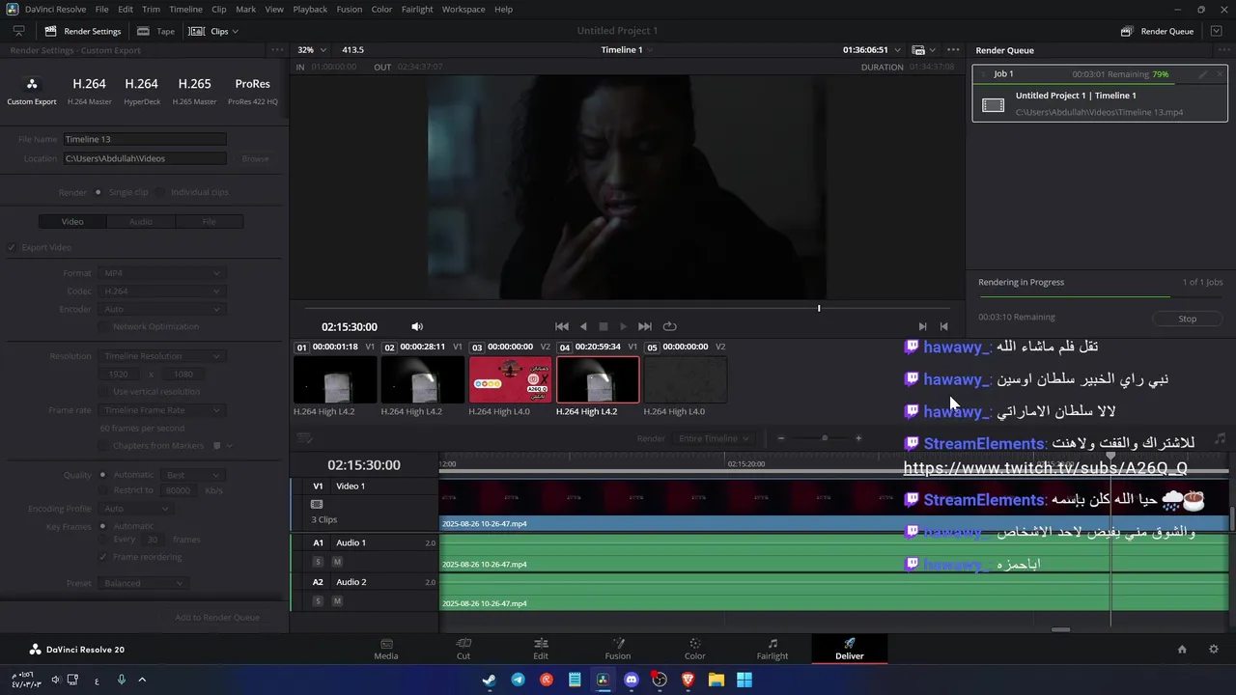Switch to the Cut page
1236x695 pixels.
pos(463,649)
